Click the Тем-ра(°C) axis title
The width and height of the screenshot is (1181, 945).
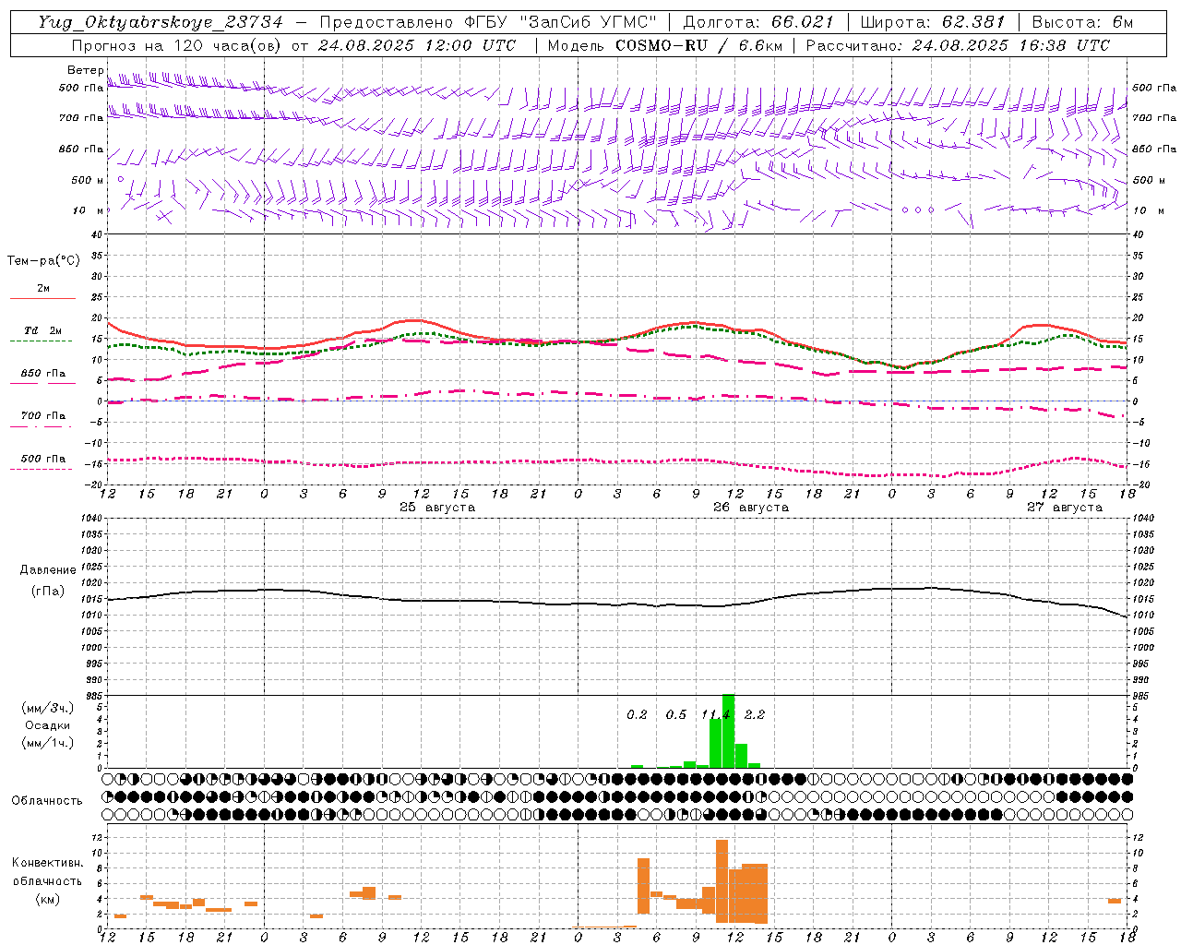click(43, 261)
